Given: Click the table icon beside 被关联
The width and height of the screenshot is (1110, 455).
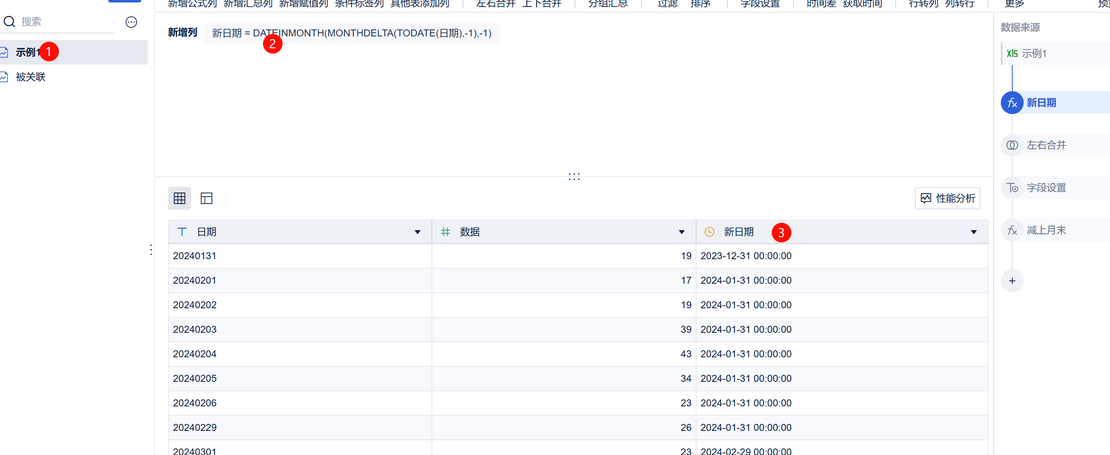Looking at the screenshot, I should pos(4,77).
